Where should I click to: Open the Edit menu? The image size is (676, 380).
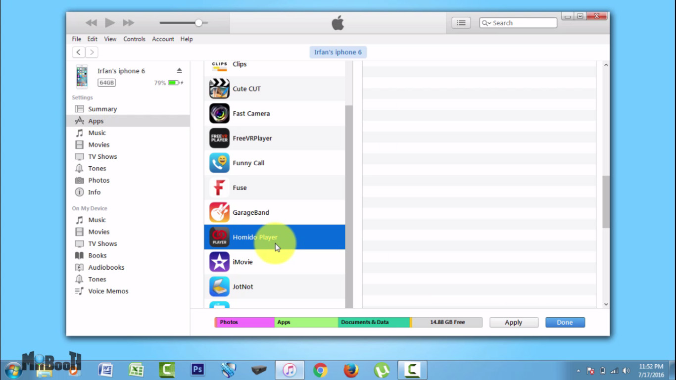point(93,39)
